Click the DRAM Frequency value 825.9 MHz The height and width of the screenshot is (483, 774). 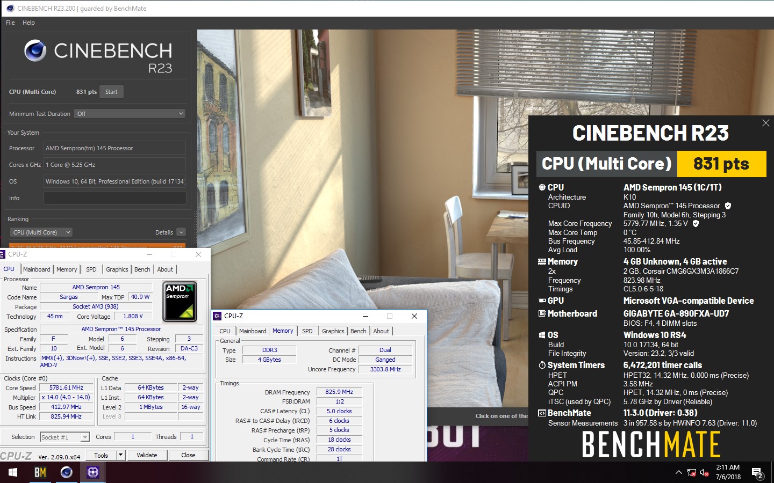pos(339,392)
